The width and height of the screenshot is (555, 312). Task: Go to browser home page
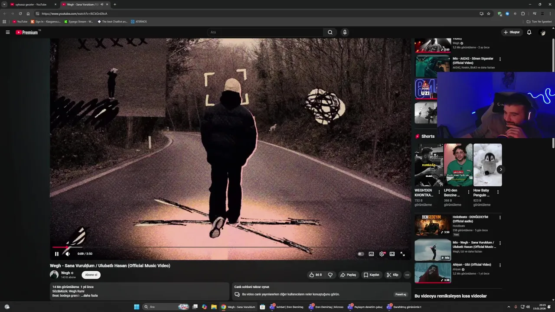28,13
